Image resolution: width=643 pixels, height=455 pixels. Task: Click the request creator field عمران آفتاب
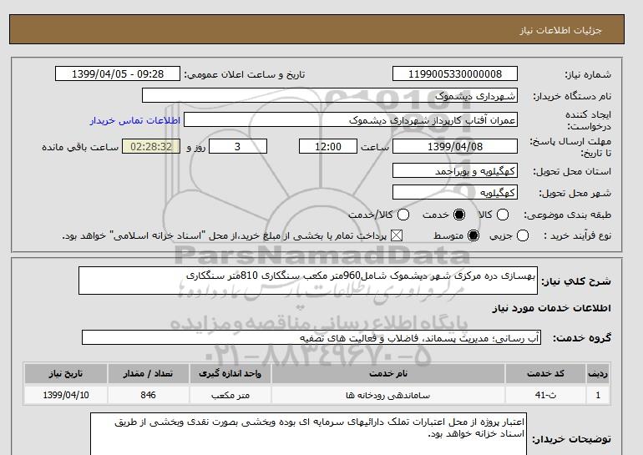pos(351,120)
